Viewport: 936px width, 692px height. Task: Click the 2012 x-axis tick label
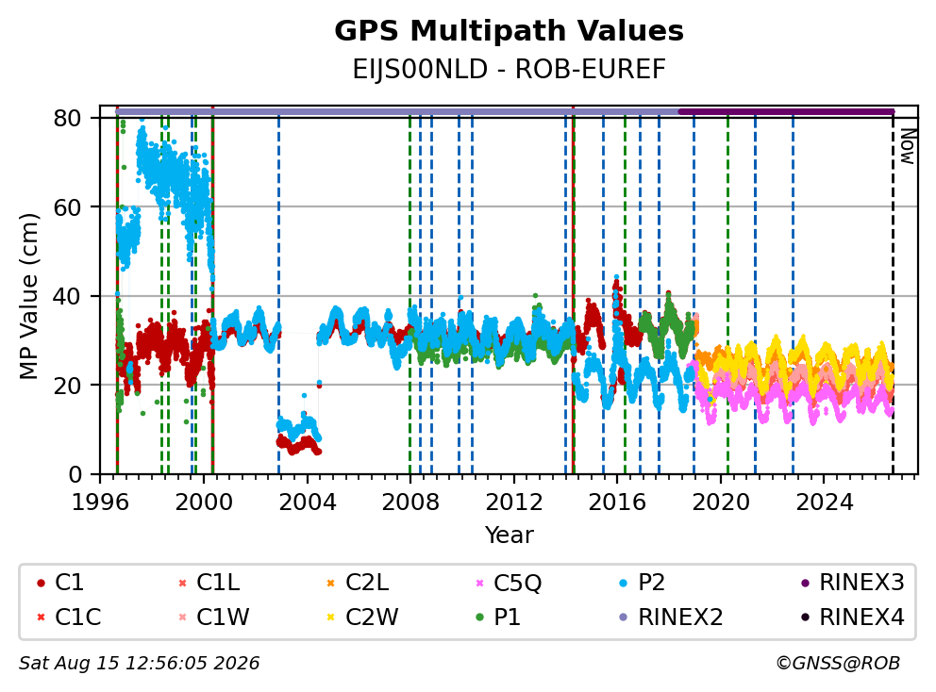(x=514, y=503)
